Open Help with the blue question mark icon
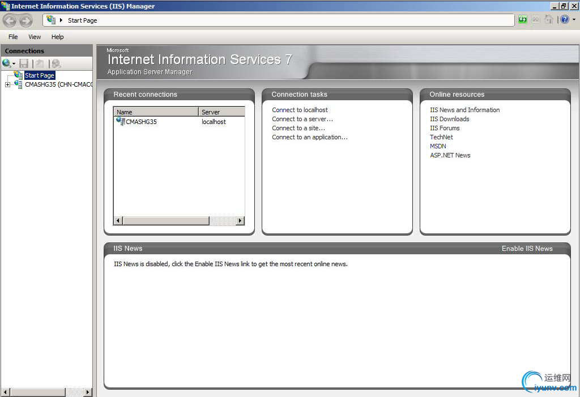 point(565,20)
